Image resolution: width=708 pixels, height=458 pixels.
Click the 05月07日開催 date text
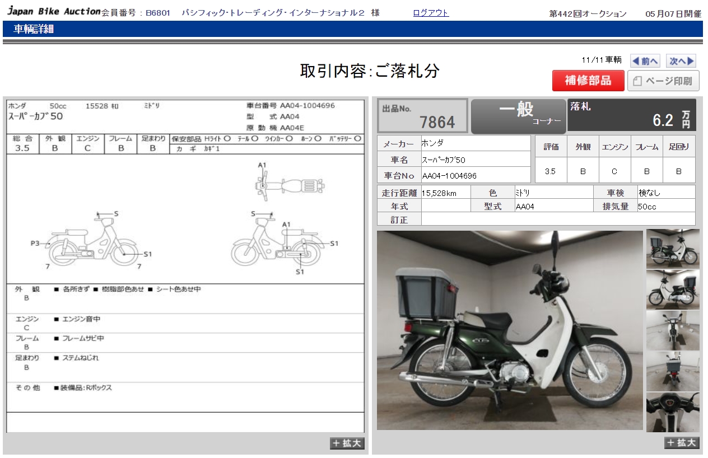tap(673, 14)
